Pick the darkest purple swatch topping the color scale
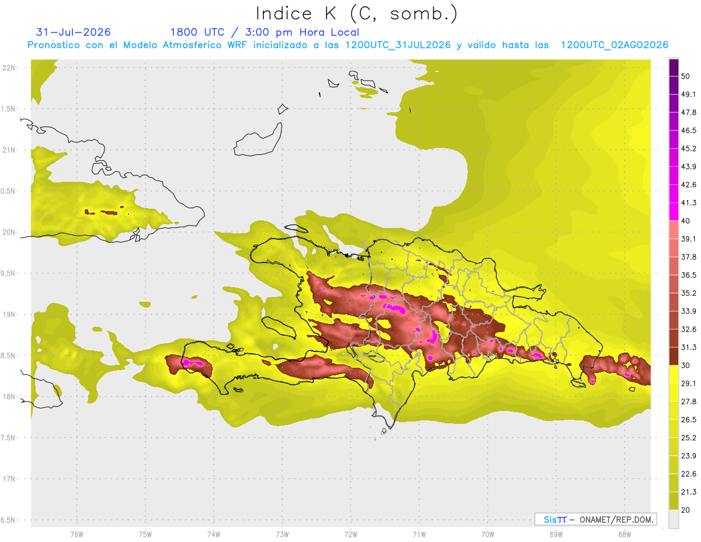The image size is (701, 542). (x=674, y=67)
